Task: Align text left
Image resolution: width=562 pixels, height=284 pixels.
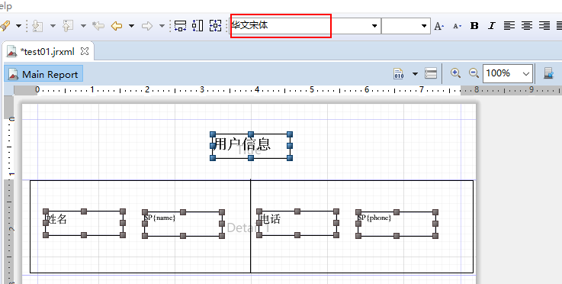Action: pyautogui.click(x=509, y=26)
